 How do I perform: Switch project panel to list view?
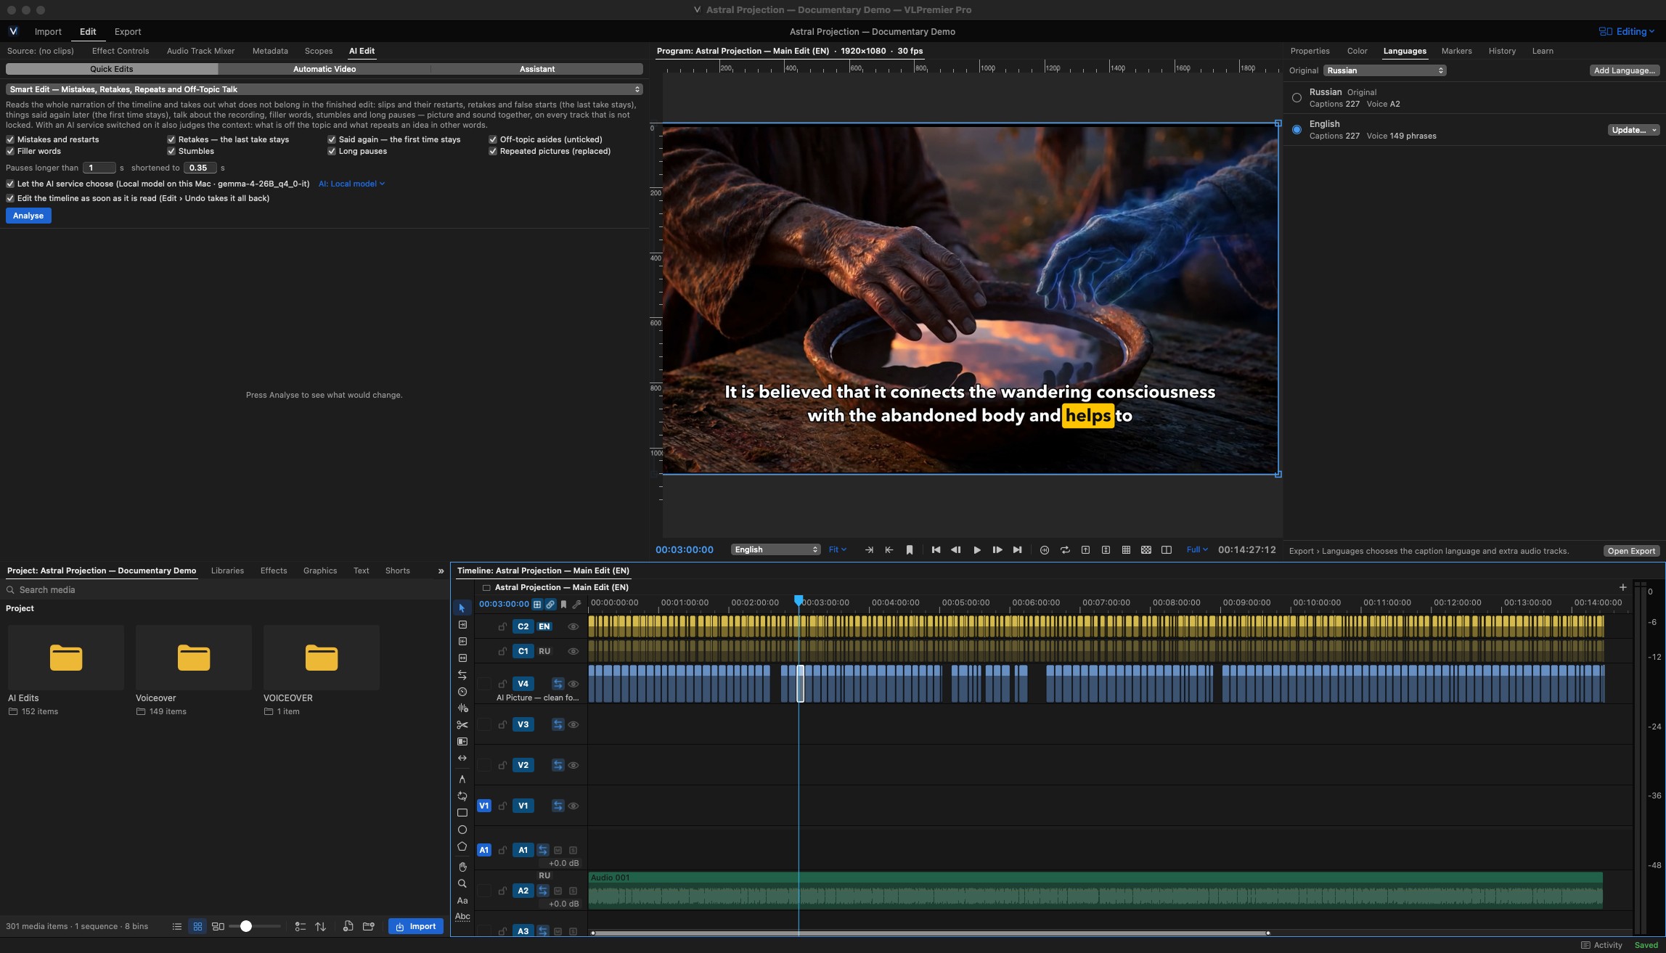tap(176, 927)
